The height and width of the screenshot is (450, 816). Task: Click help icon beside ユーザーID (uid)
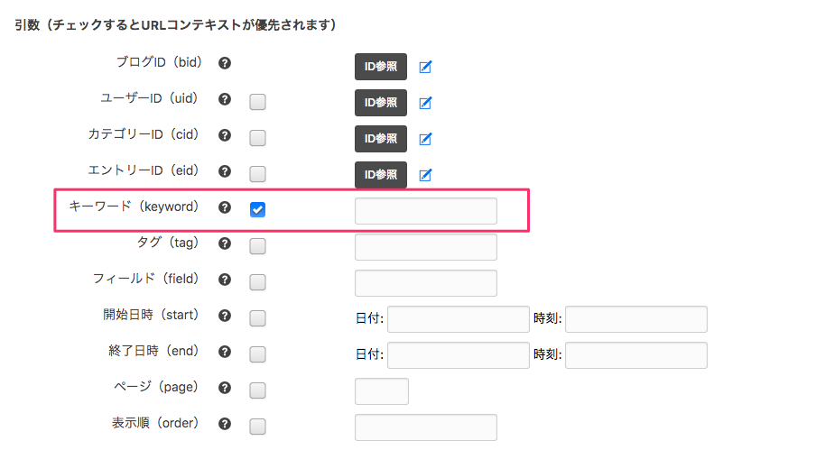pos(225,99)
